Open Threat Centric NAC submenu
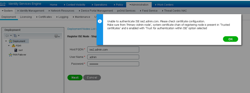250x93 pixels. 174,11
